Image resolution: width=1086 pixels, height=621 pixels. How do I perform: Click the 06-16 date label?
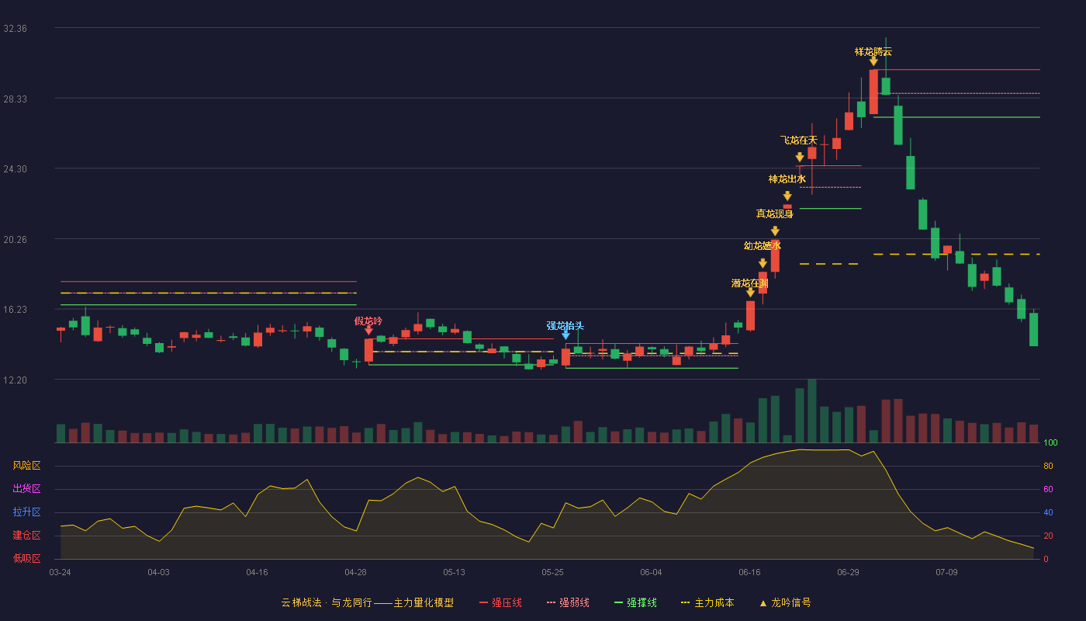749,572
